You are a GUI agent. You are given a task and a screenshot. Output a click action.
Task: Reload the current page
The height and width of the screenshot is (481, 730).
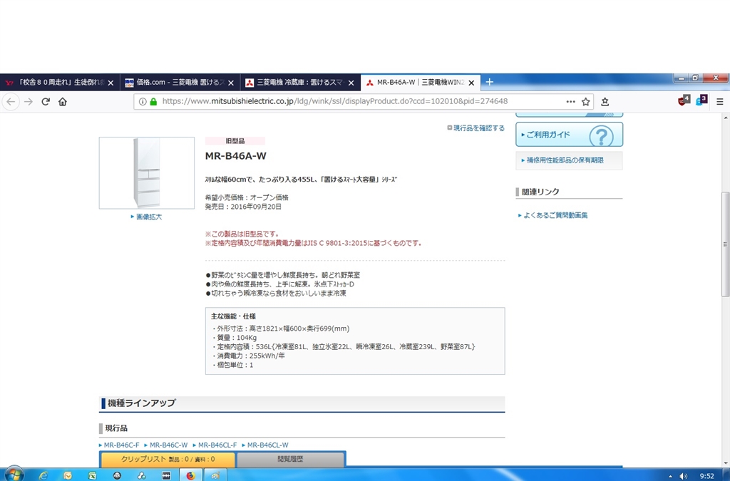[46, 101]
